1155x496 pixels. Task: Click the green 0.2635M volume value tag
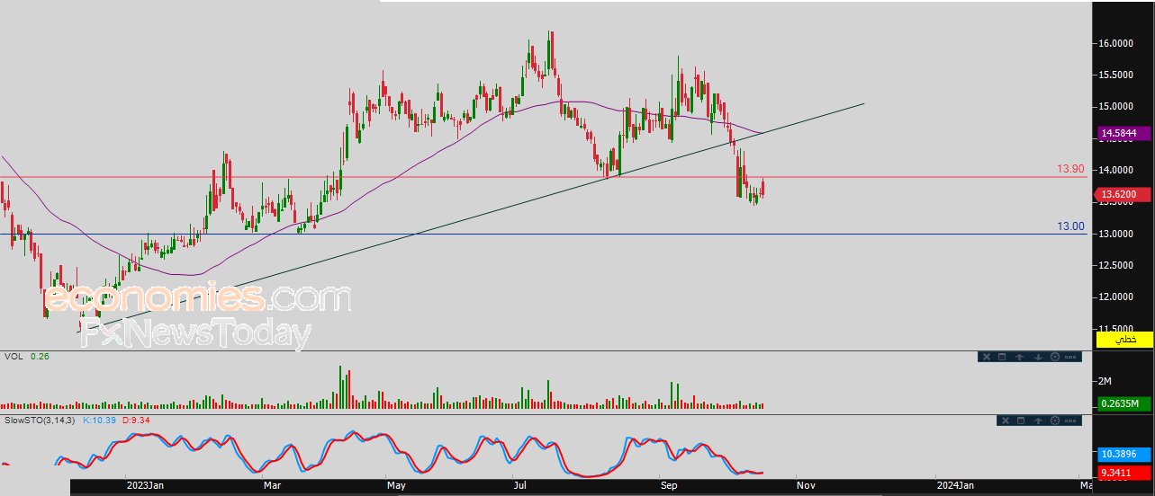pyautogui.click(x=1124, y=403)
